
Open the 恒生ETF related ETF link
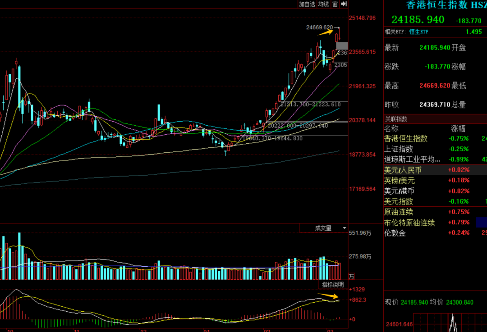point(419,32)
